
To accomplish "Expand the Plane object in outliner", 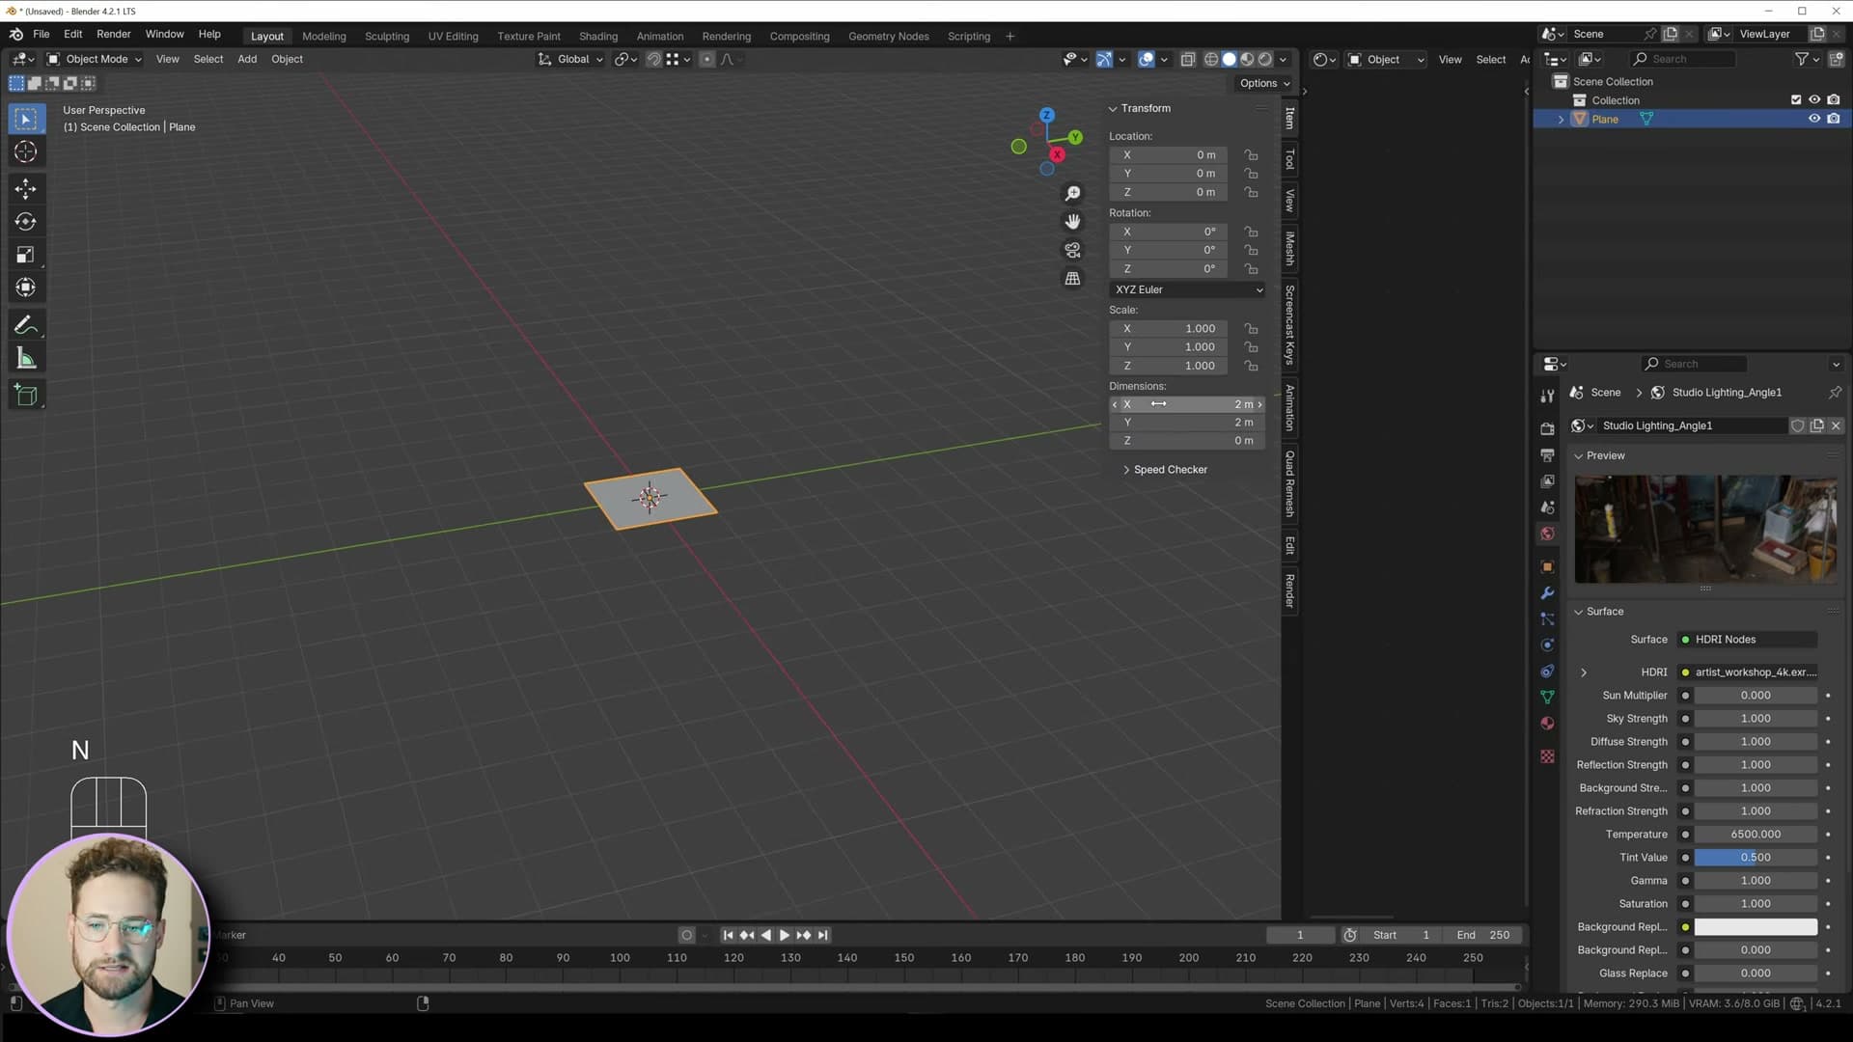I will point(1561,120).
